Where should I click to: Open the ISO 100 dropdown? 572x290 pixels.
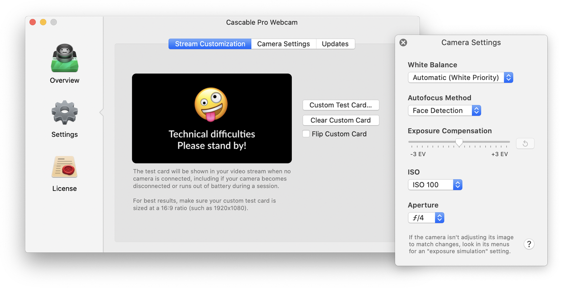point(435,185)
